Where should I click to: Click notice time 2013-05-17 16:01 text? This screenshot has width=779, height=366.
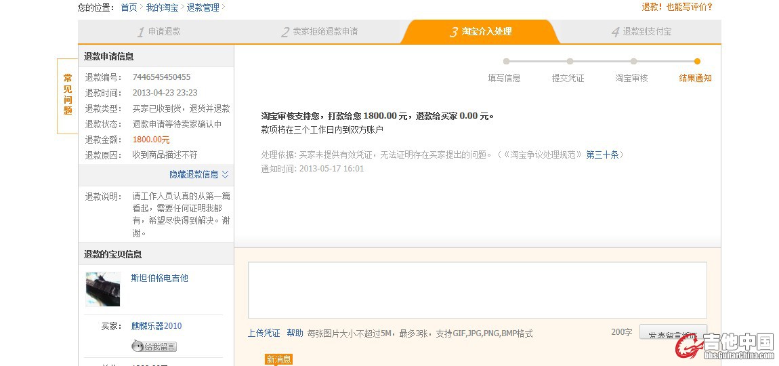tap(331, 169)
